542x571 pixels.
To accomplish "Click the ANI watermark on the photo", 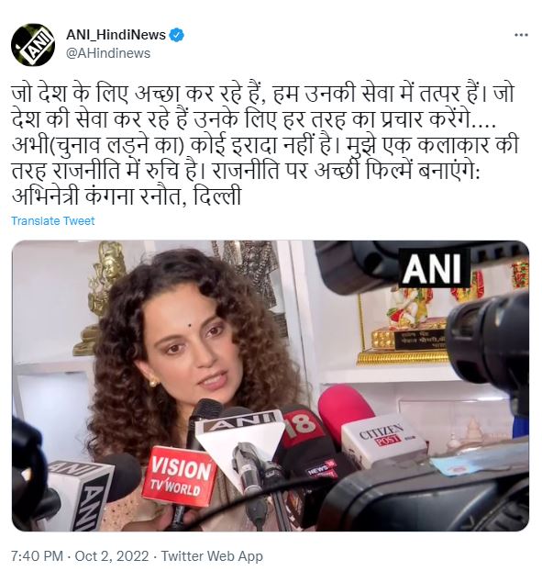I will tap(434, 268).
